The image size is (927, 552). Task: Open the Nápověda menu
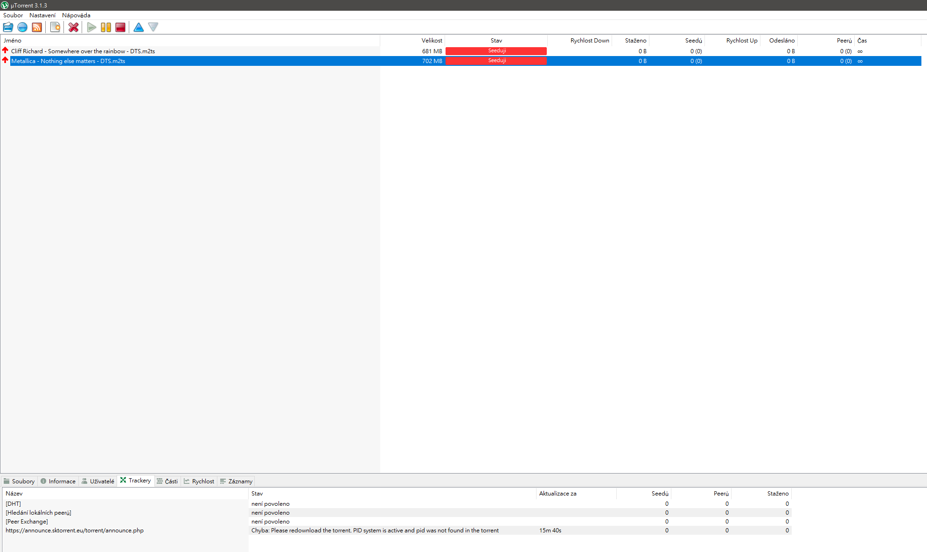[76, 15]
